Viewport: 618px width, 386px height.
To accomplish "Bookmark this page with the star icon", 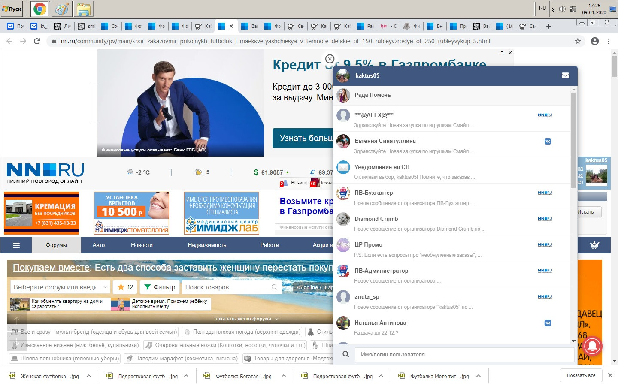I will tap(578, 41).
